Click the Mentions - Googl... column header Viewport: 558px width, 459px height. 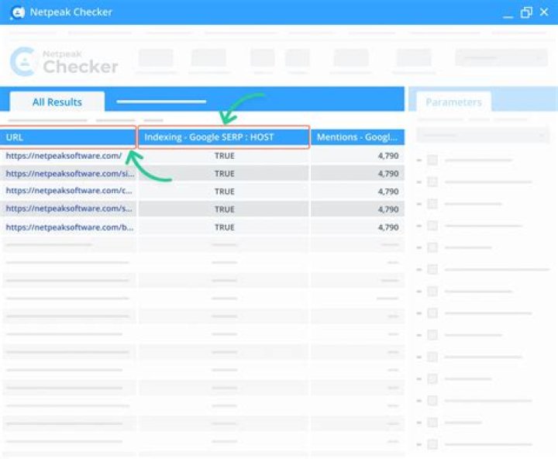point(357,137)
